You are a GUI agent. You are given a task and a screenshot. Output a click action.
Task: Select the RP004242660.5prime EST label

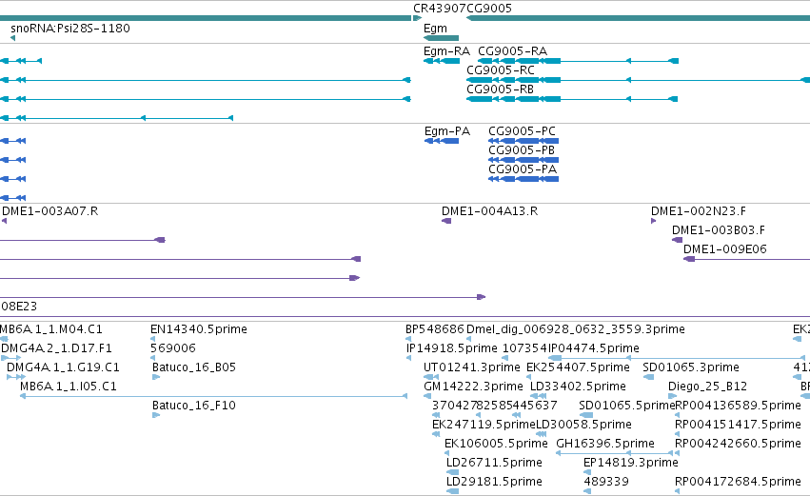(x=739, y=445)
